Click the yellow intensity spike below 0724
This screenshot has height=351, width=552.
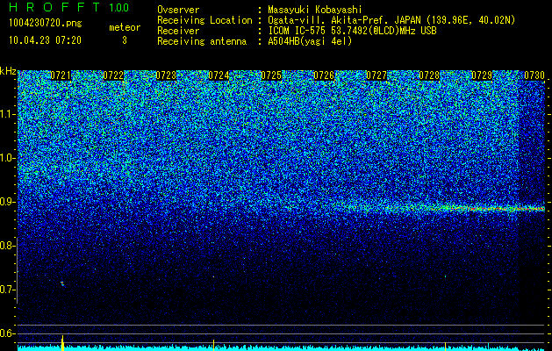tap(213, 344)
